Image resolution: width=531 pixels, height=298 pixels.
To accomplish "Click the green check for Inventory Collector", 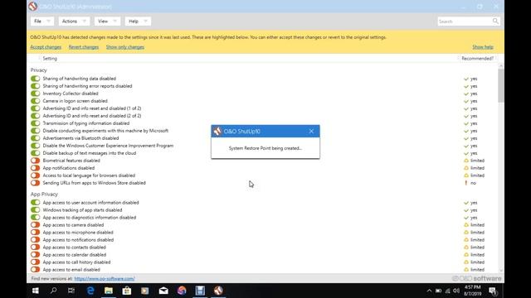I will pyautogui.click(x=466, y=94).
